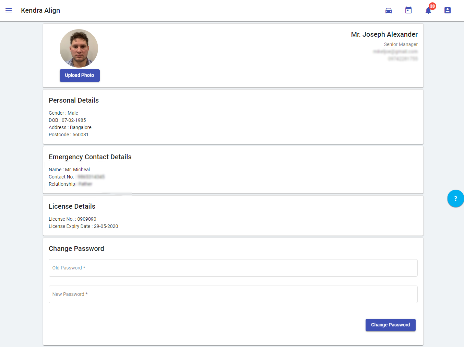Screen dimensions: 464x347
Task: Click the profile photo of Joseph Alexander
Action: (79, 48)
